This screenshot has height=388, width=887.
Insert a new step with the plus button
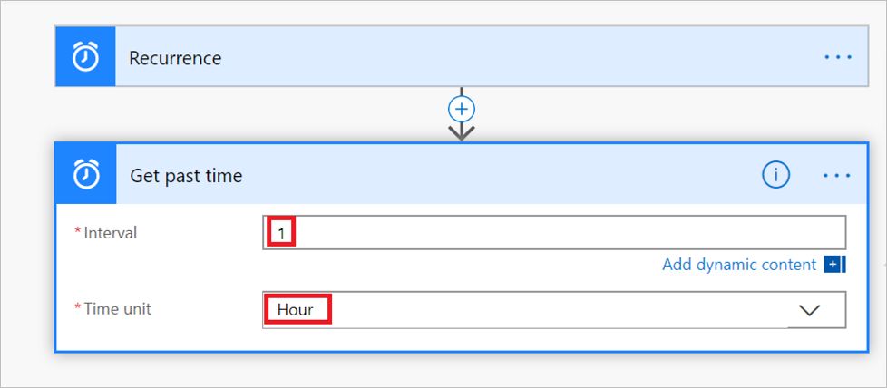(462, 109)
